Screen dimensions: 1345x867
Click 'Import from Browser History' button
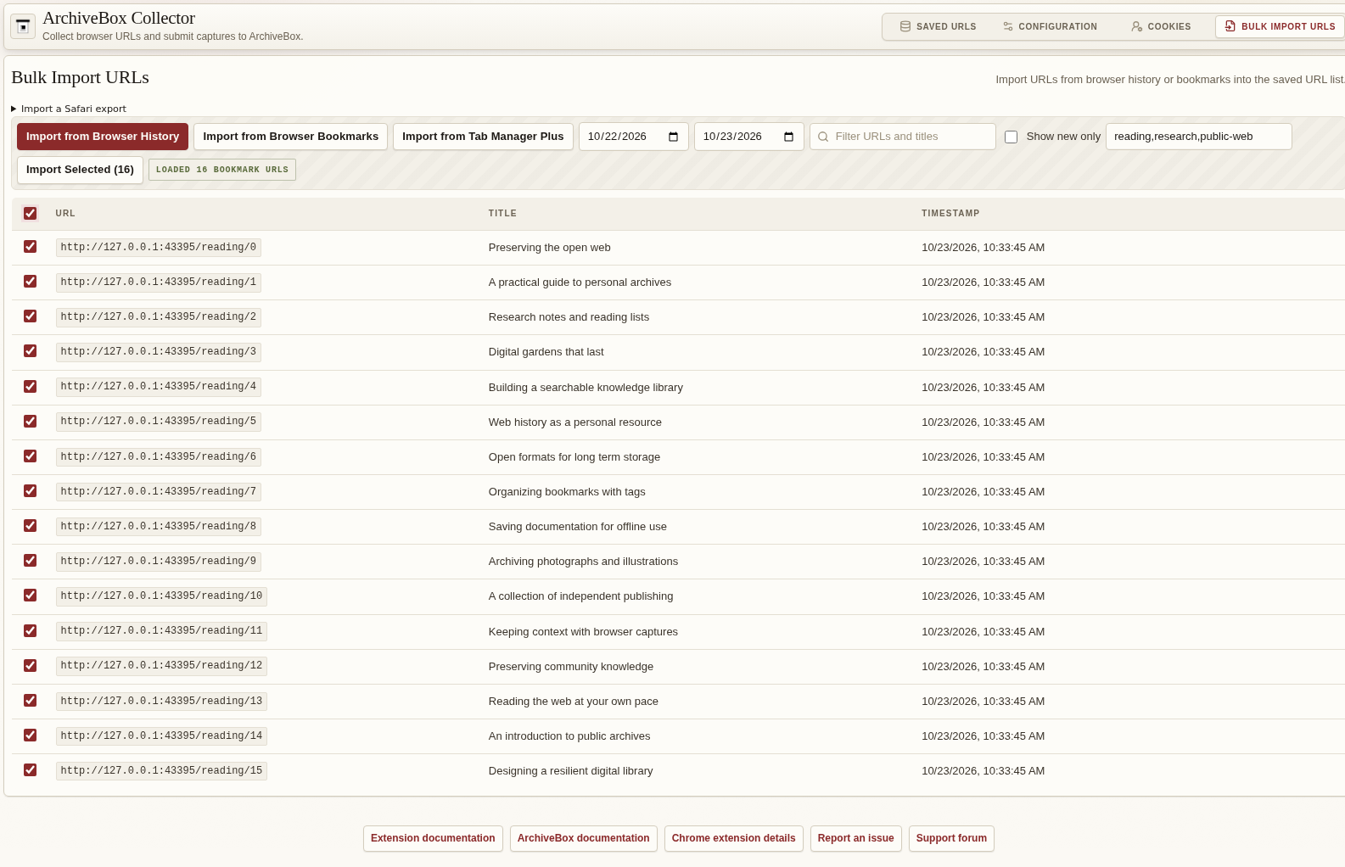[103, 137]
